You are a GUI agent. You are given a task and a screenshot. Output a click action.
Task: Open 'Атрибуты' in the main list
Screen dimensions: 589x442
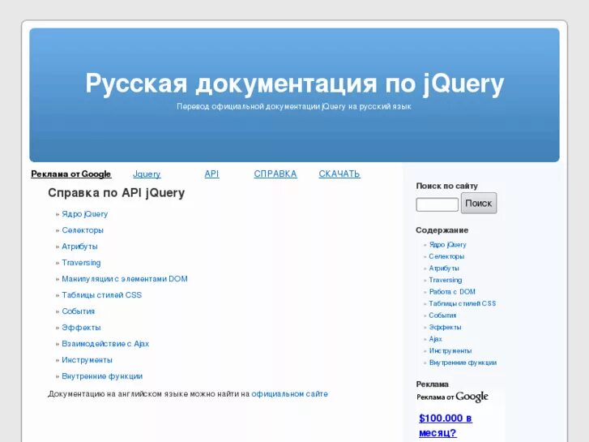pos(79,247)
